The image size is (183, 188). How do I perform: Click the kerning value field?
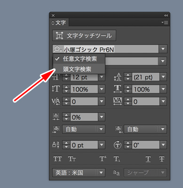pos(84,102)
